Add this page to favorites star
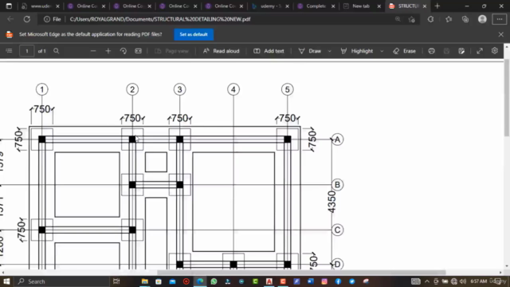510x287 pixels. pos(412,19)
